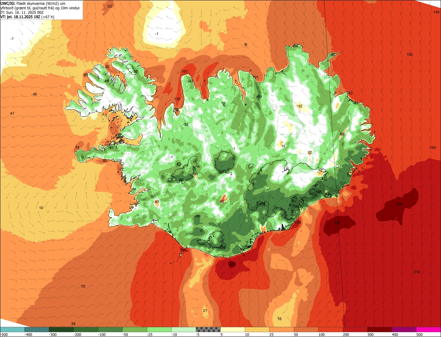Click the -500 label on the legend
Image resolution: width=441 pixels, height=337 pixels.
click(x=4, y=335)
